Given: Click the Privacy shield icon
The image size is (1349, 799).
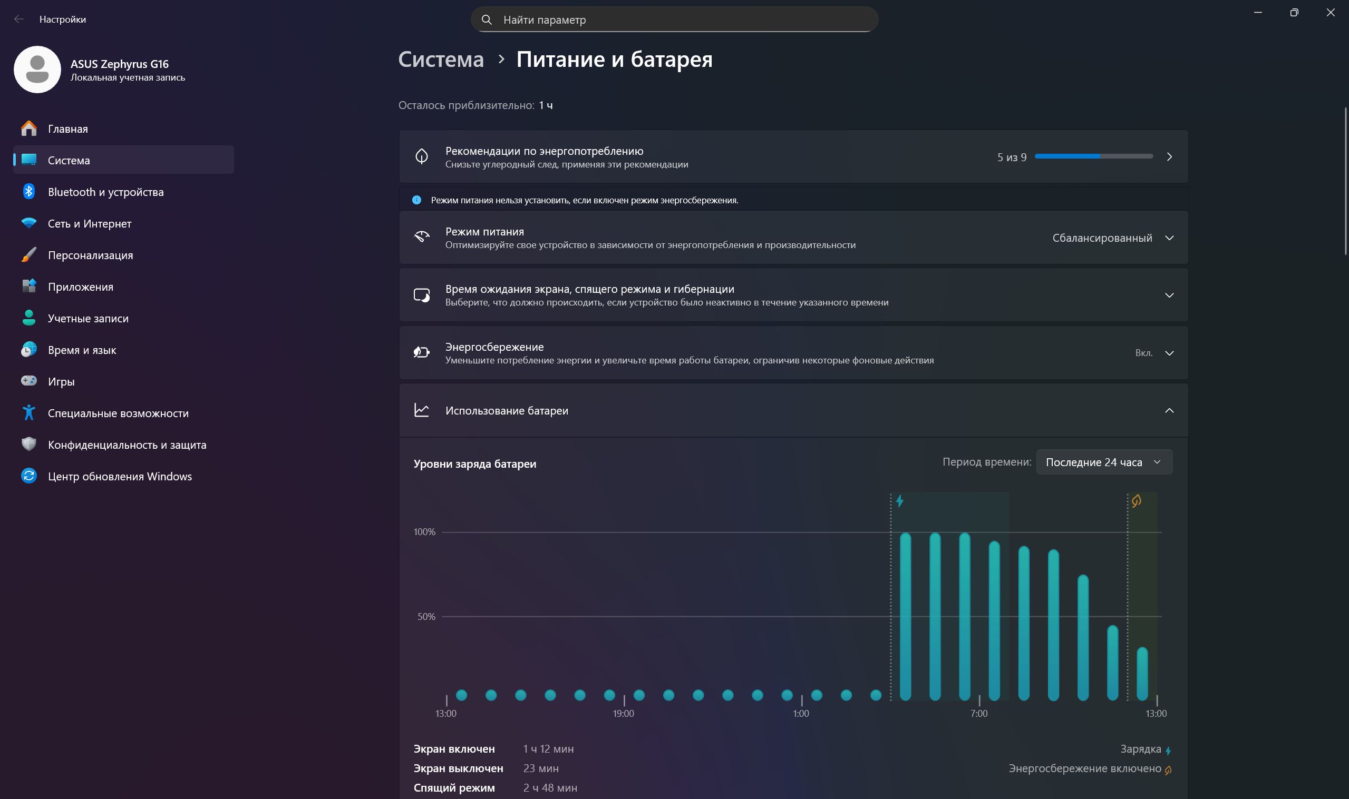Looking at the screenshot, I should 29,444.
